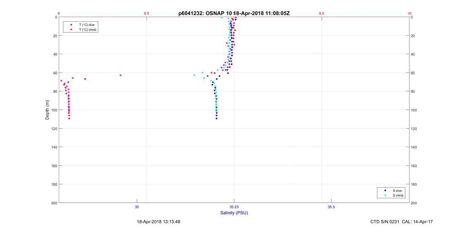The image size is (452, 228).
Task: Click the 60 tick on right depth axis
Action: point(413,73)
